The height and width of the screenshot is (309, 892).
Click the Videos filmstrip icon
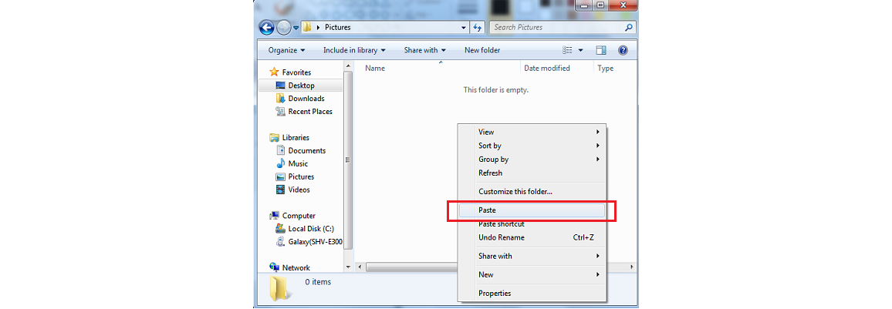(280, 190)
